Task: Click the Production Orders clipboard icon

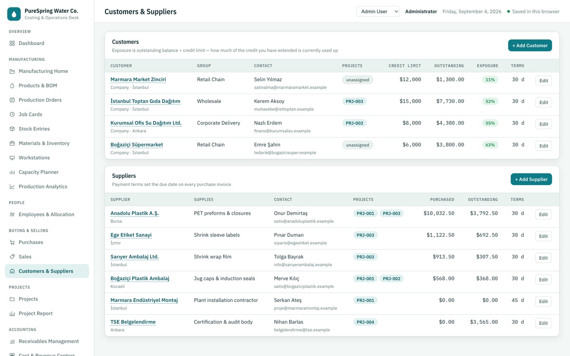Action: tap(12, 100)
